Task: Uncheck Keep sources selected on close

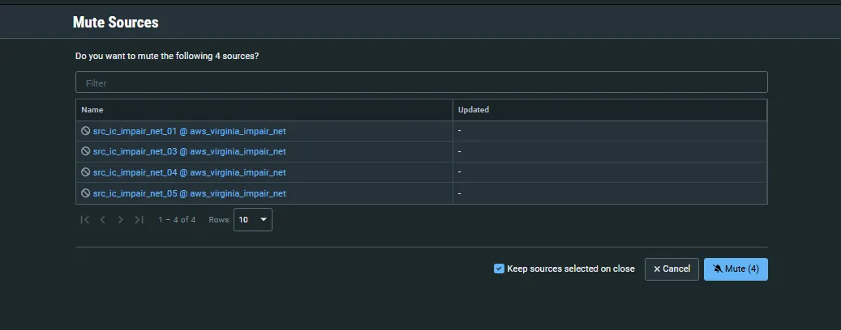Action: tap(499, 269)
